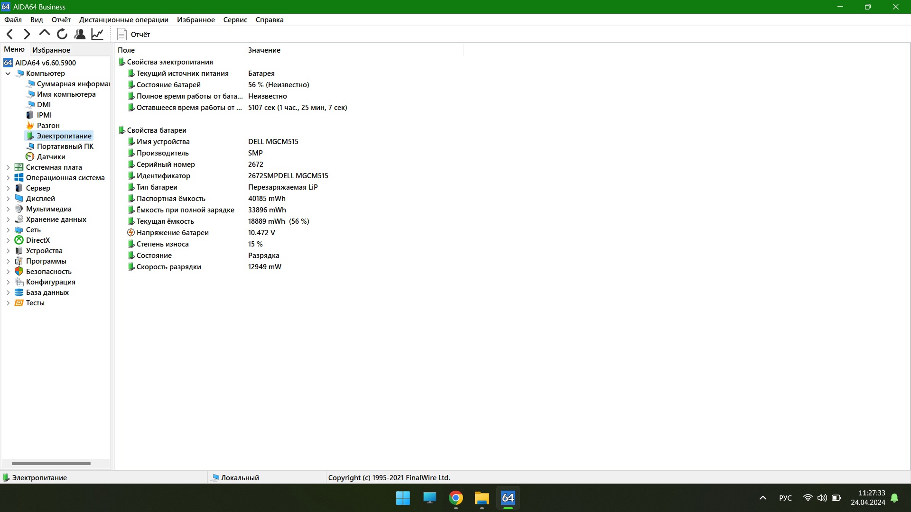
Task: Open the Сервис menu
Action: coord(235,20)
